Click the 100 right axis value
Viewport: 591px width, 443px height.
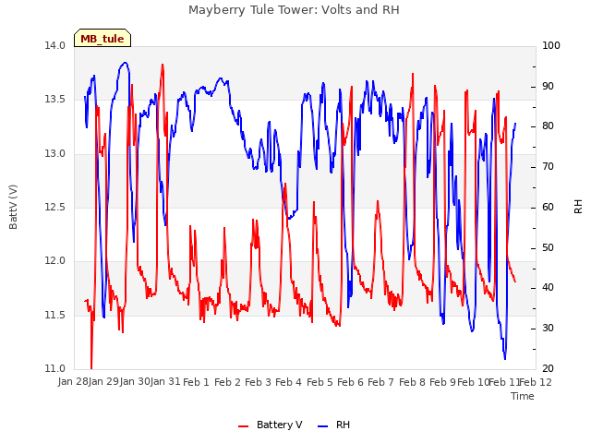551,46
